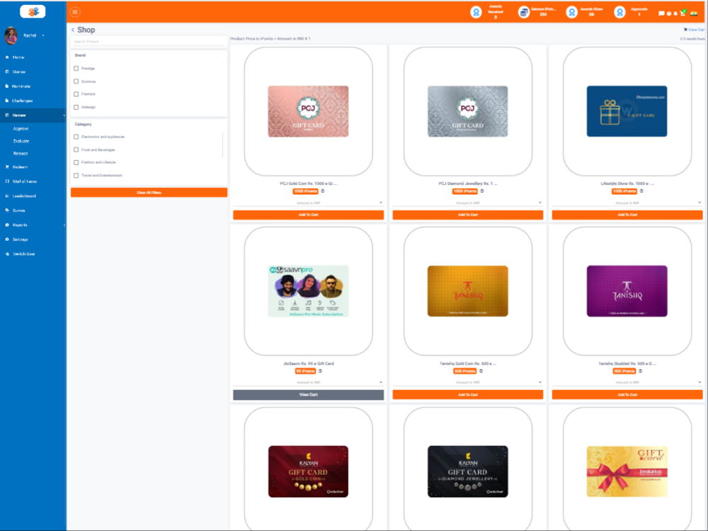708x531 pixels.
Task: Click the Survey icon in sidebar
Action: [7, 210]
